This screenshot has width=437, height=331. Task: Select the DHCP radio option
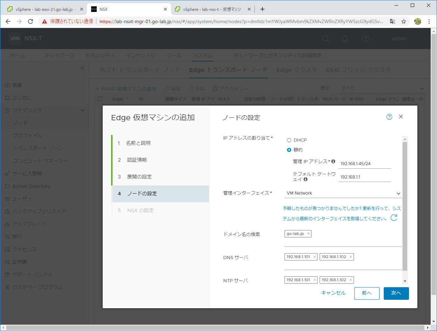click(289, 140)
